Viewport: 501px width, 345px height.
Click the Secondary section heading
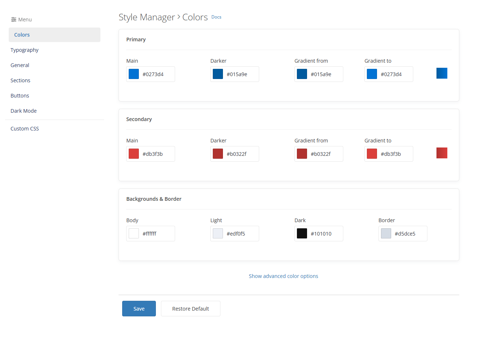(x=139, y=119)
